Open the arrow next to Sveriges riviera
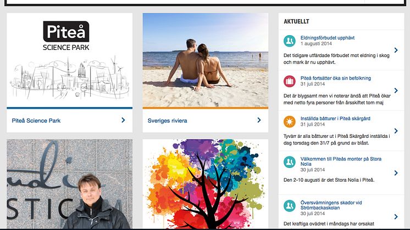The width and height of the screenshot is (410, 230). pos(259,120)
